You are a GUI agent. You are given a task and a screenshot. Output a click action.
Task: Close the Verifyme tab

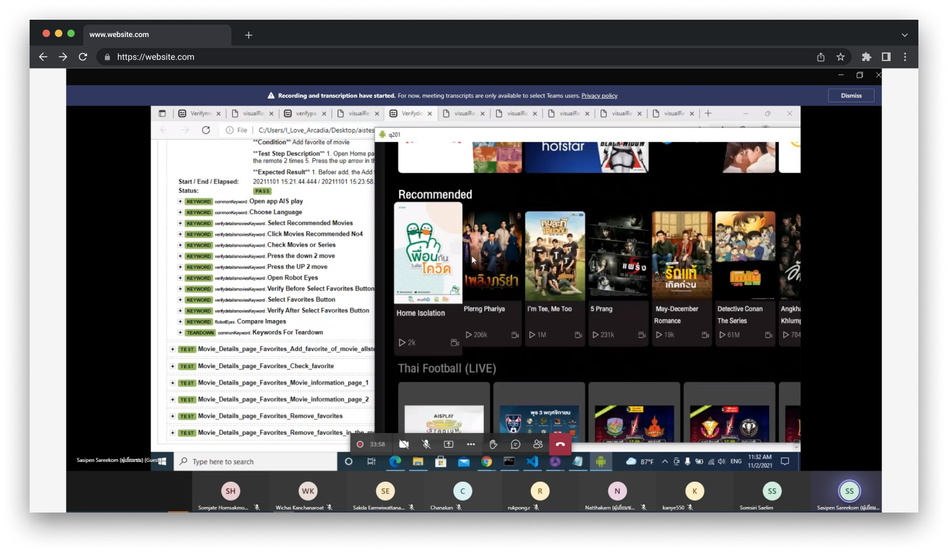click(218, 113)
